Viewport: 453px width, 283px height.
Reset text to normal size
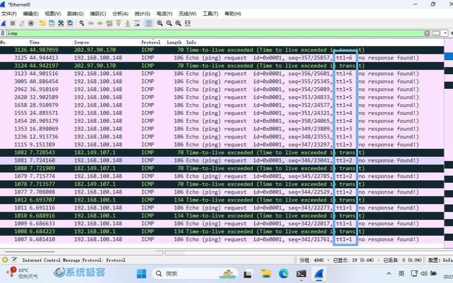point(178,23)
